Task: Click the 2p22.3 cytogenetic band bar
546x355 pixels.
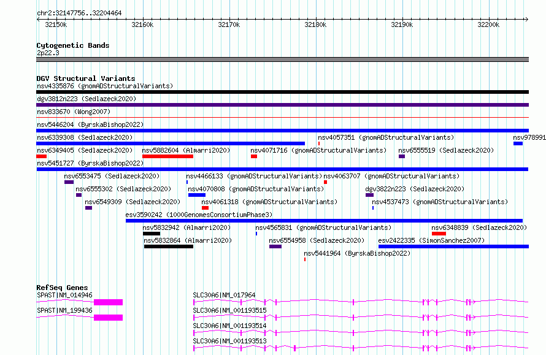Action: pos(282,59)
